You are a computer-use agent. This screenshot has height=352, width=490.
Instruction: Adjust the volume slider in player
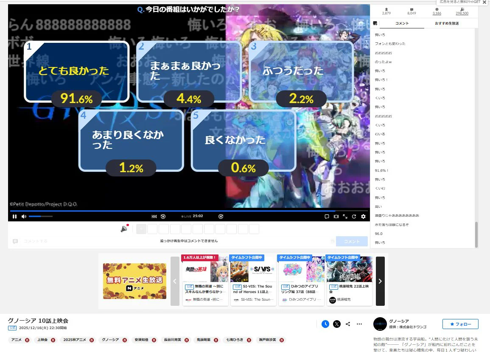(x=41, y=216)
